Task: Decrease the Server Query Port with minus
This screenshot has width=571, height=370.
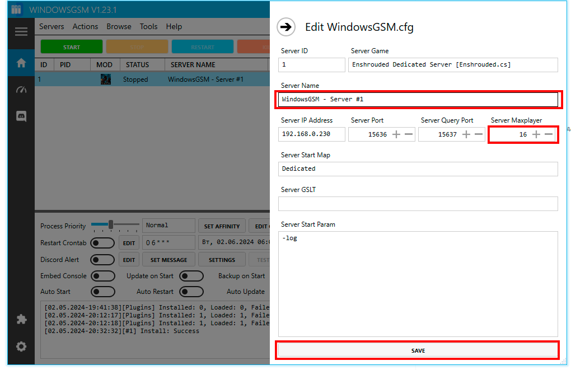Action: click(479, 134)
